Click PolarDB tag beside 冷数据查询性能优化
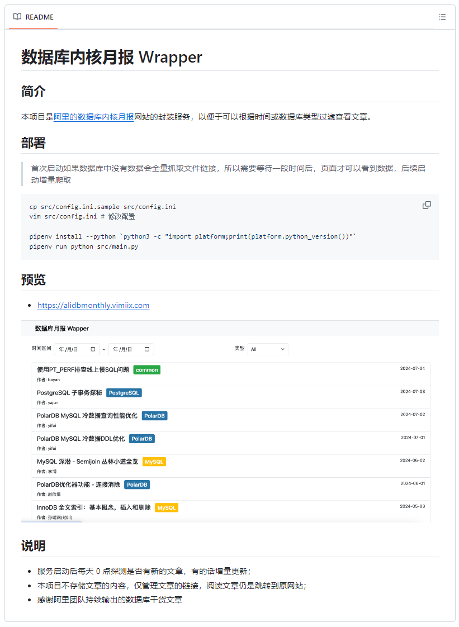 (x=154, y=416)
